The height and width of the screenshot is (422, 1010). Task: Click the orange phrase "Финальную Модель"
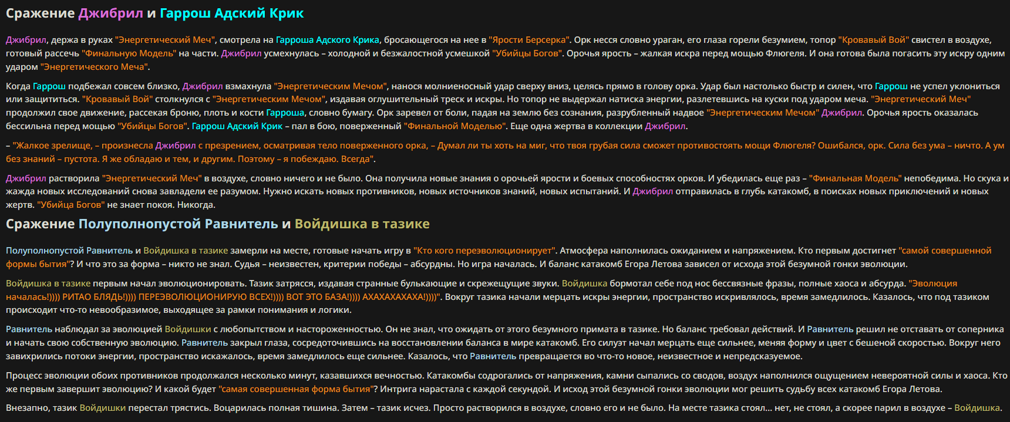click(x=129, y=53)
